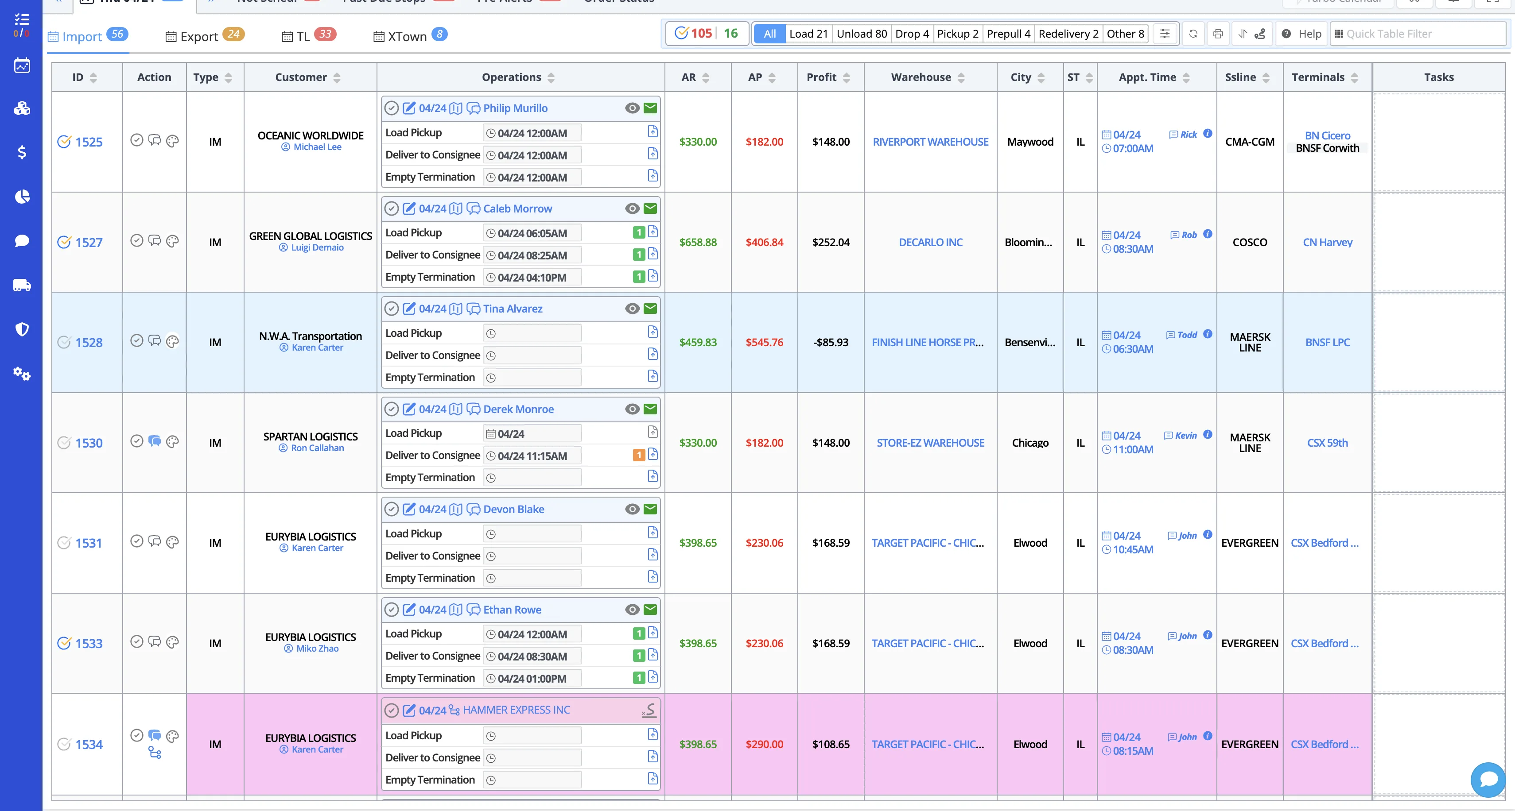
Task: Open the RIVERPORT WAREHOUSE link
Action: 930,142
